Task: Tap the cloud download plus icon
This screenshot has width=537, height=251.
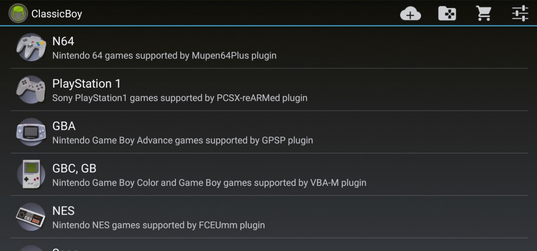Action: point(410,14)
